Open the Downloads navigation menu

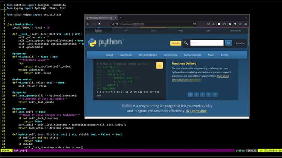point(126,55)
